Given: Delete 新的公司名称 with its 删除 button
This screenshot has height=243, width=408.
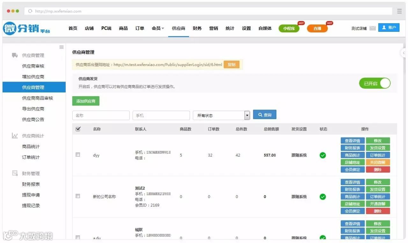Looking at the screenshot, I should (x=378, y=211).
